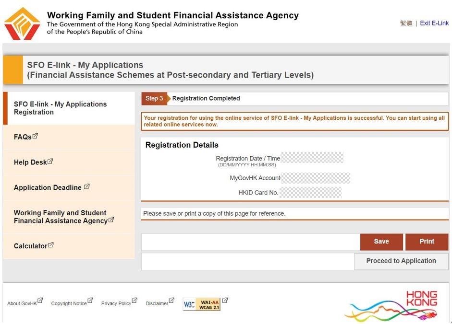Open the FAQs sidebar item
This screenshot has width=452, height=324.
click(x=23, y=137)
